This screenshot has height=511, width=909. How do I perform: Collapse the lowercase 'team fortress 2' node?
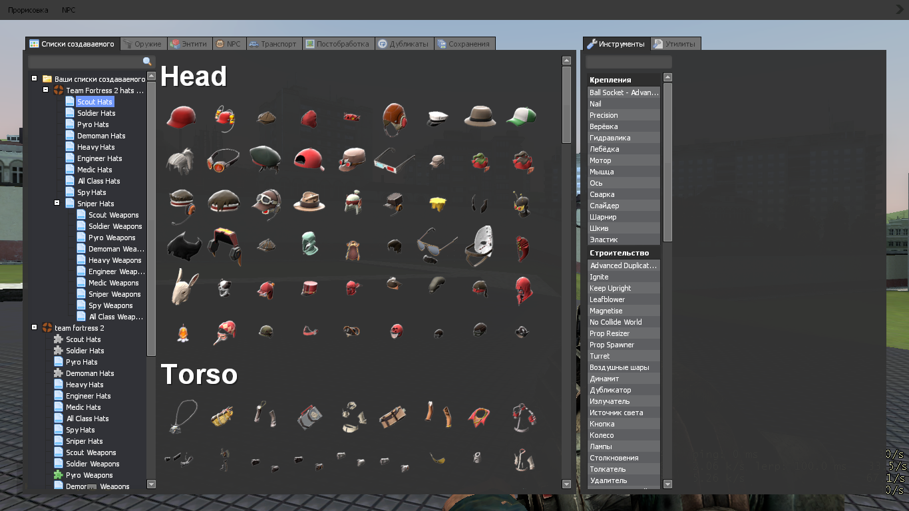click(x=34, y=327)
